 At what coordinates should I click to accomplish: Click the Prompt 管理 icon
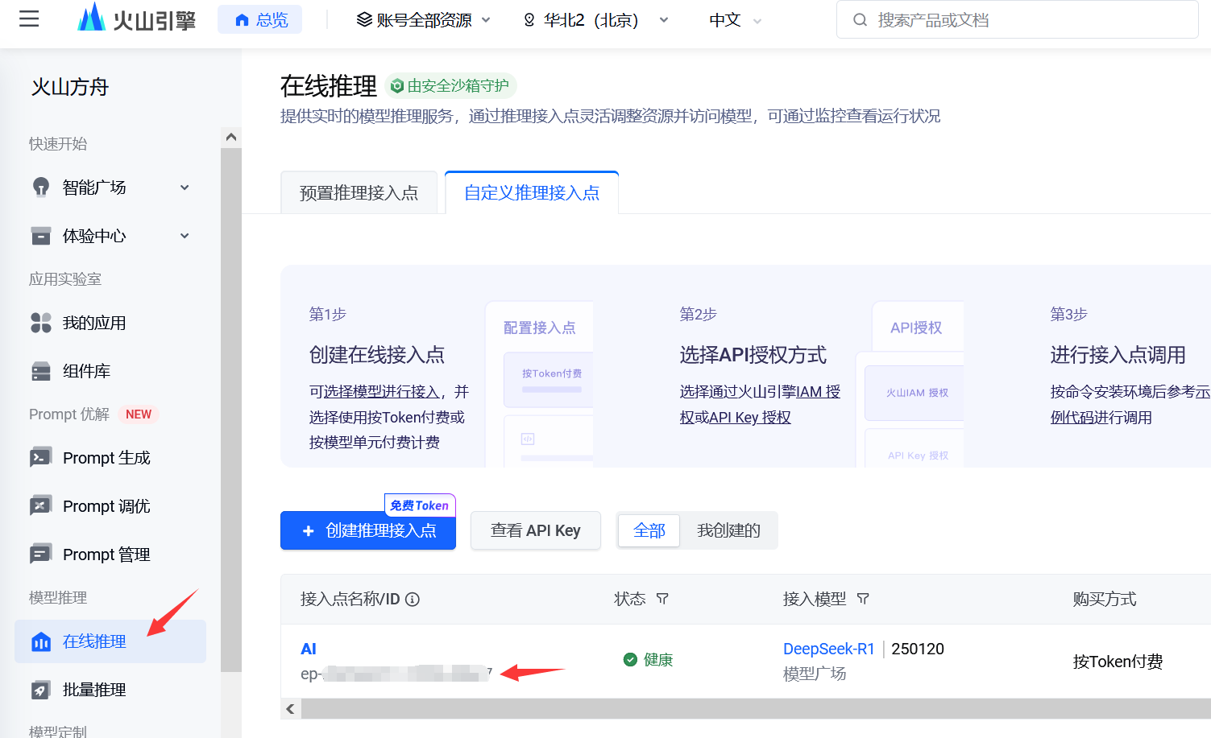point(41,555)
